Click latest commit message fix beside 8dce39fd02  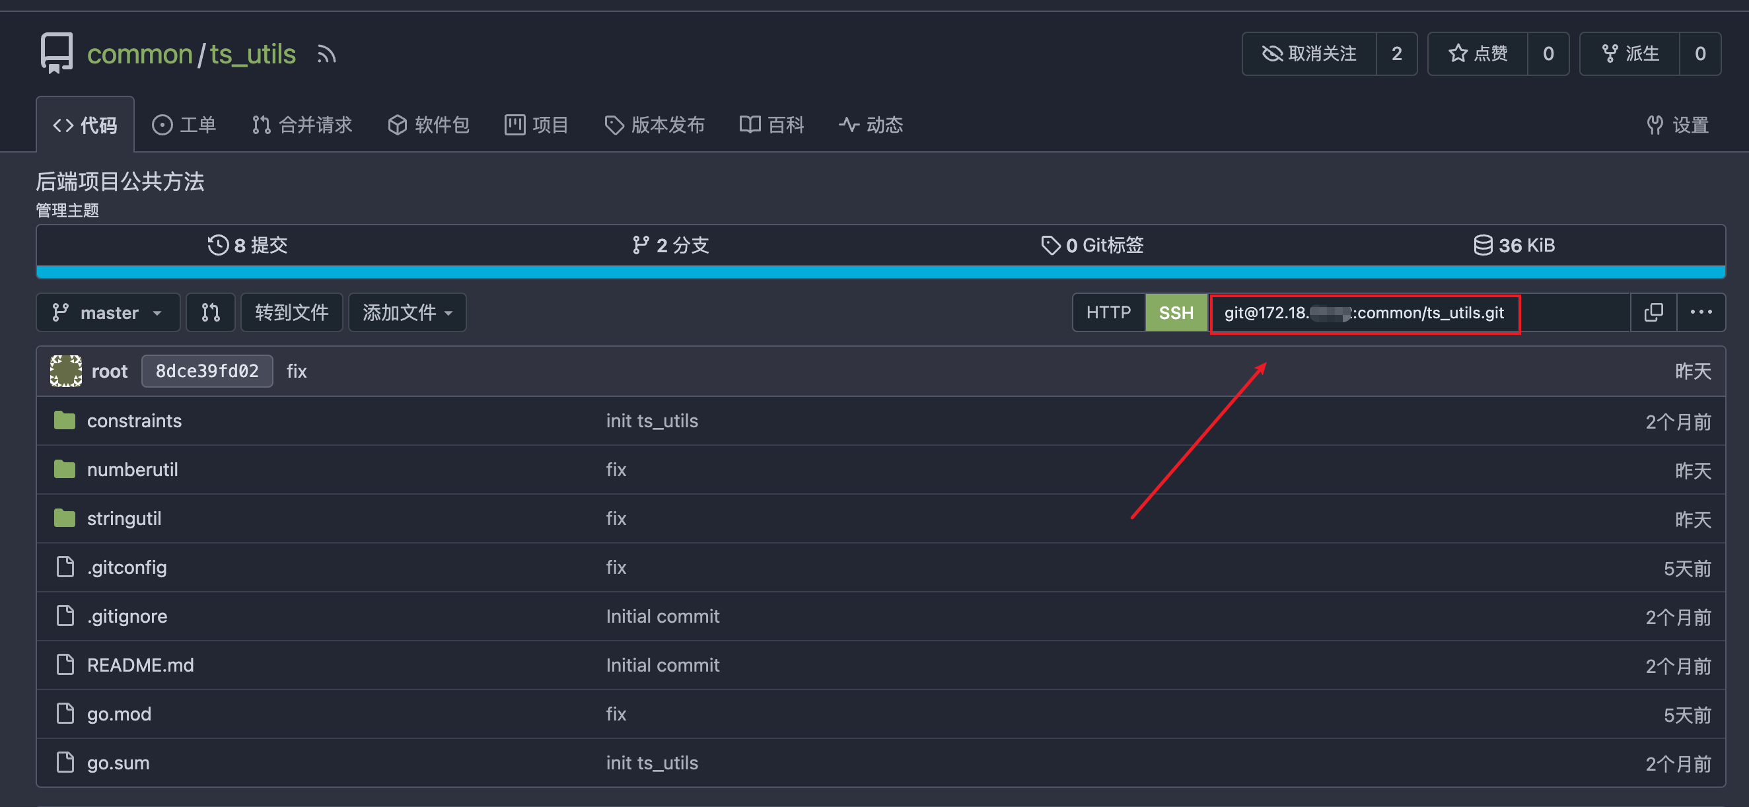tap(297, 371)
